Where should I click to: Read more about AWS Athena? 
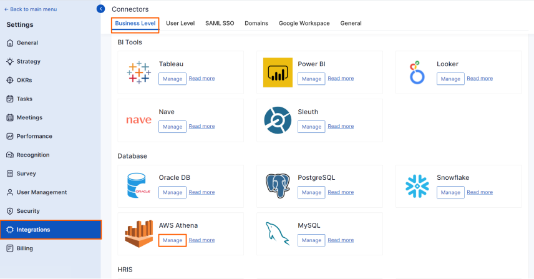tap(201, 240)
